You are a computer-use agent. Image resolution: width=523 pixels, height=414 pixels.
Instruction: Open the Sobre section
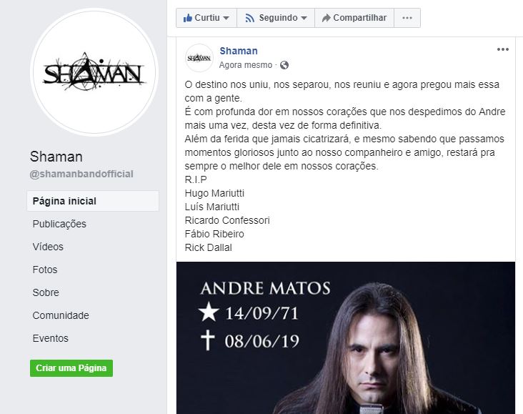(46, 292)
